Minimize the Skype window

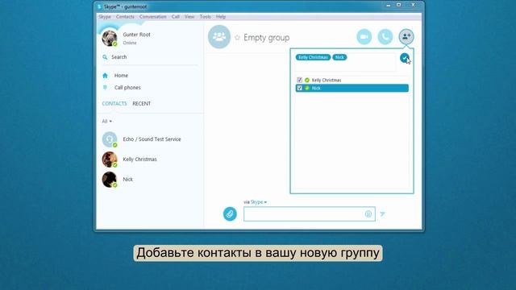pyautogui.click(x=389, y=6)
